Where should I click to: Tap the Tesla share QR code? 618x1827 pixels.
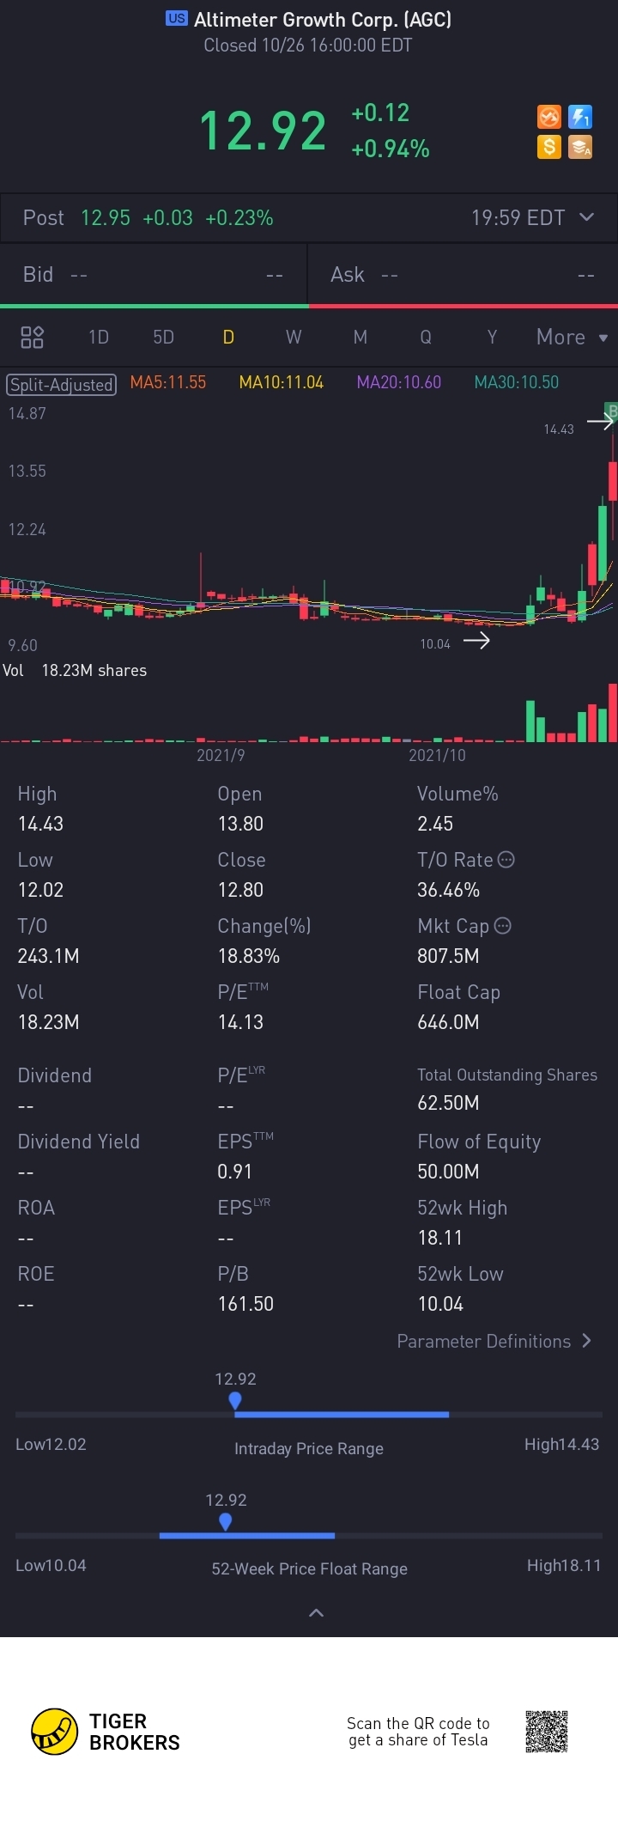547,1732
